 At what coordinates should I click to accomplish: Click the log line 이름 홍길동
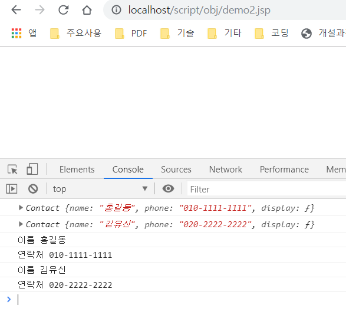42,240
